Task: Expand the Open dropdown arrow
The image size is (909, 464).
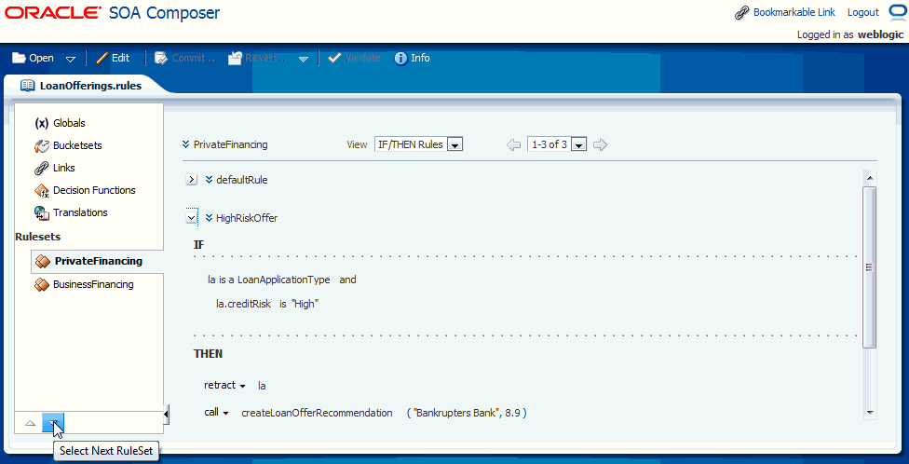Action: 71,59
